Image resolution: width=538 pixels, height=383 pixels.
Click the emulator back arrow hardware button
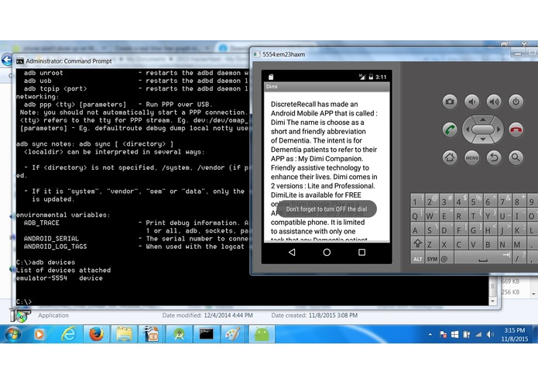pyautogui.click(x=494, y=157)
